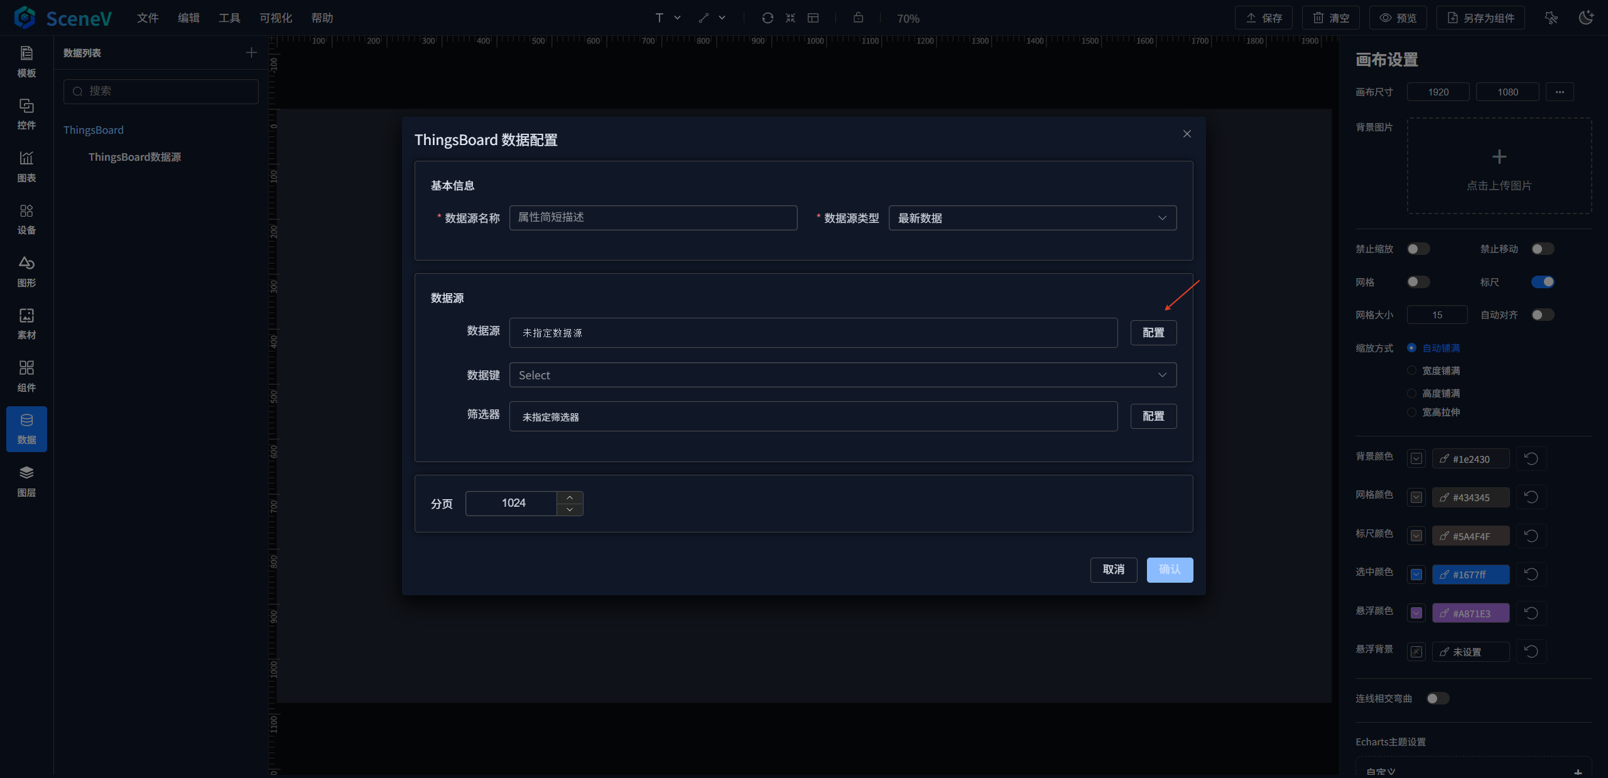Image resolution: width=1608 pixels, height=778 pixels.
Task: Enable the 网格 grid switch
Action: [x=1418, y=282]
